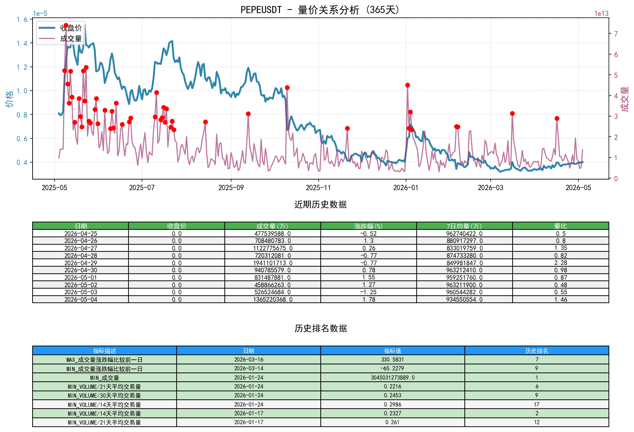Click the date cell 2026-05-01
This screenshot has width=634, height=432.
[x=81, y=278]
